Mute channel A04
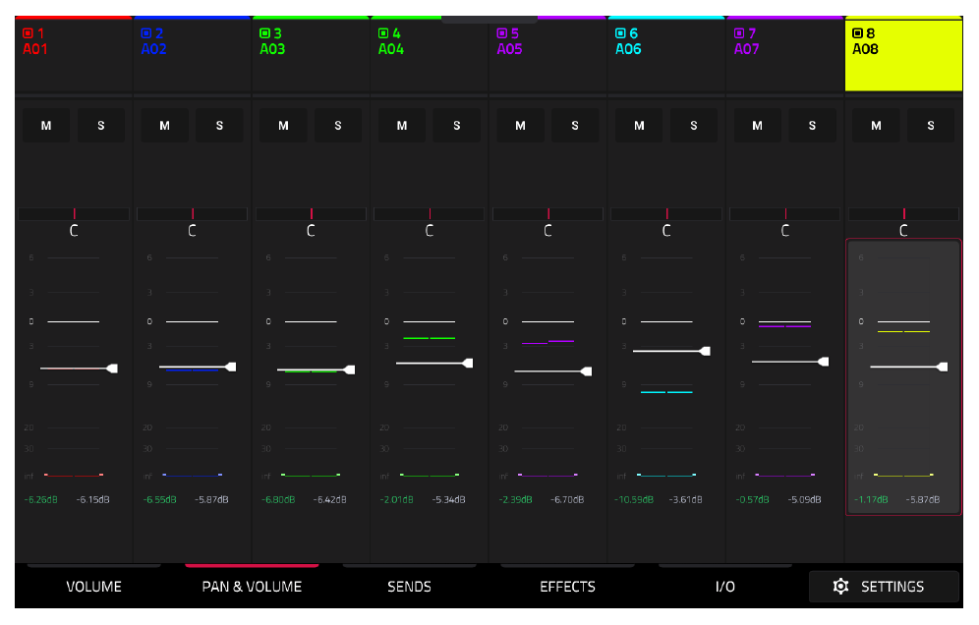 click(402, 126)
